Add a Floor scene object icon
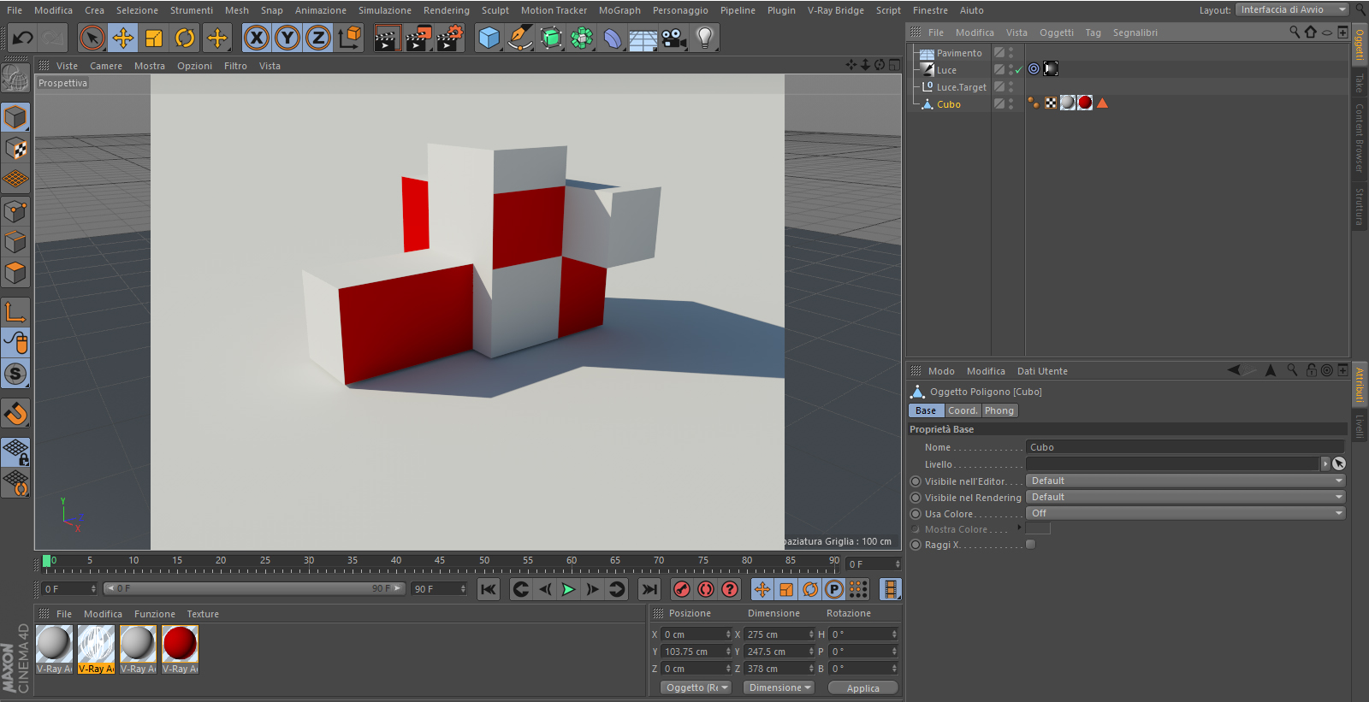1369x702 pixels. click(x=643, y=38)
